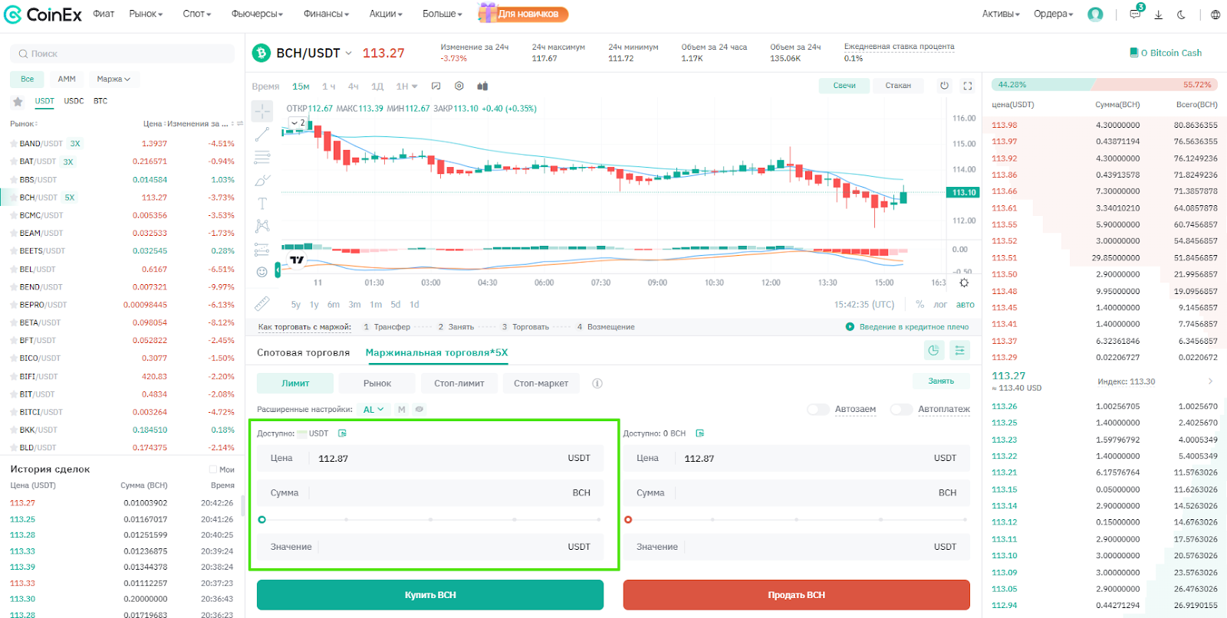Click the buy amount slider handle
This screenshot has height=618, width=1227.
[262, 520]
